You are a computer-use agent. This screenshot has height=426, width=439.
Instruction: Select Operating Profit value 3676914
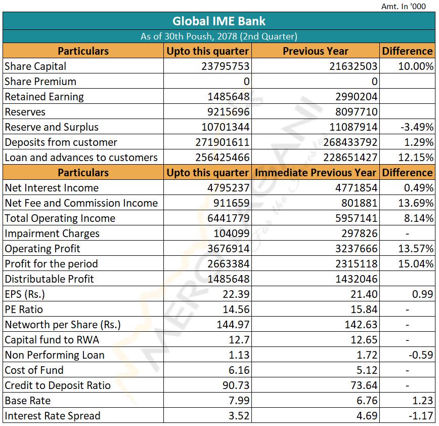click(229, 249)
